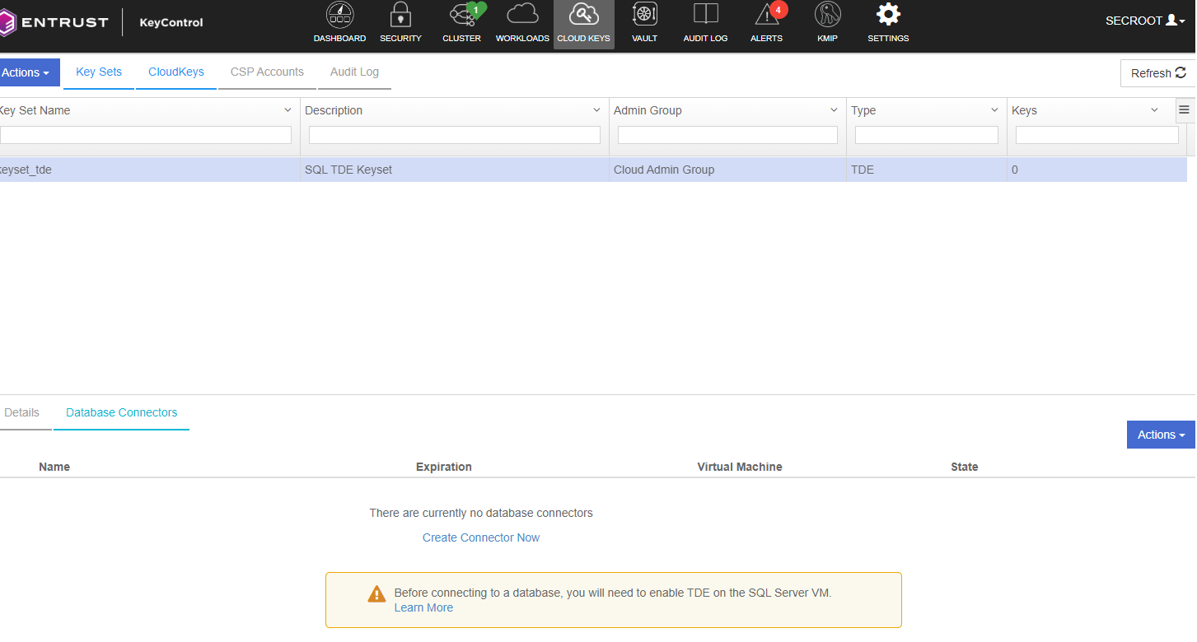The image size is (1197, 642).
Task: Open the Audit Log book icon
Action: coord(705,15)
